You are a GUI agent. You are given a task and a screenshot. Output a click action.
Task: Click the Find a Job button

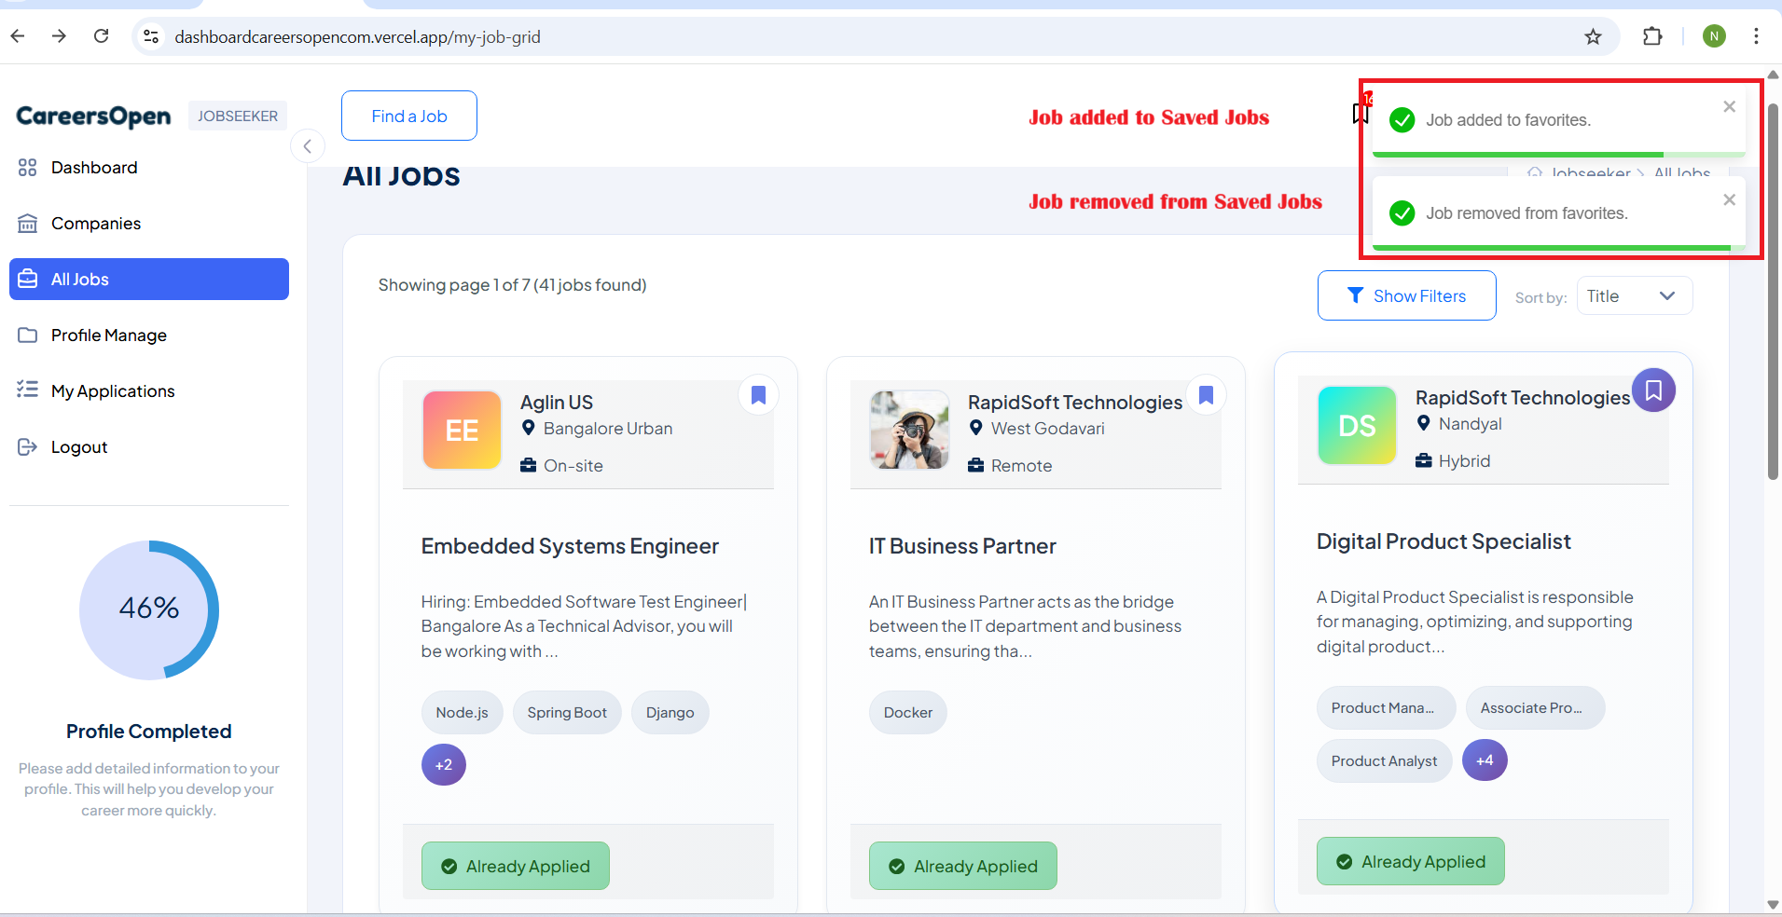tap(409, 116)
